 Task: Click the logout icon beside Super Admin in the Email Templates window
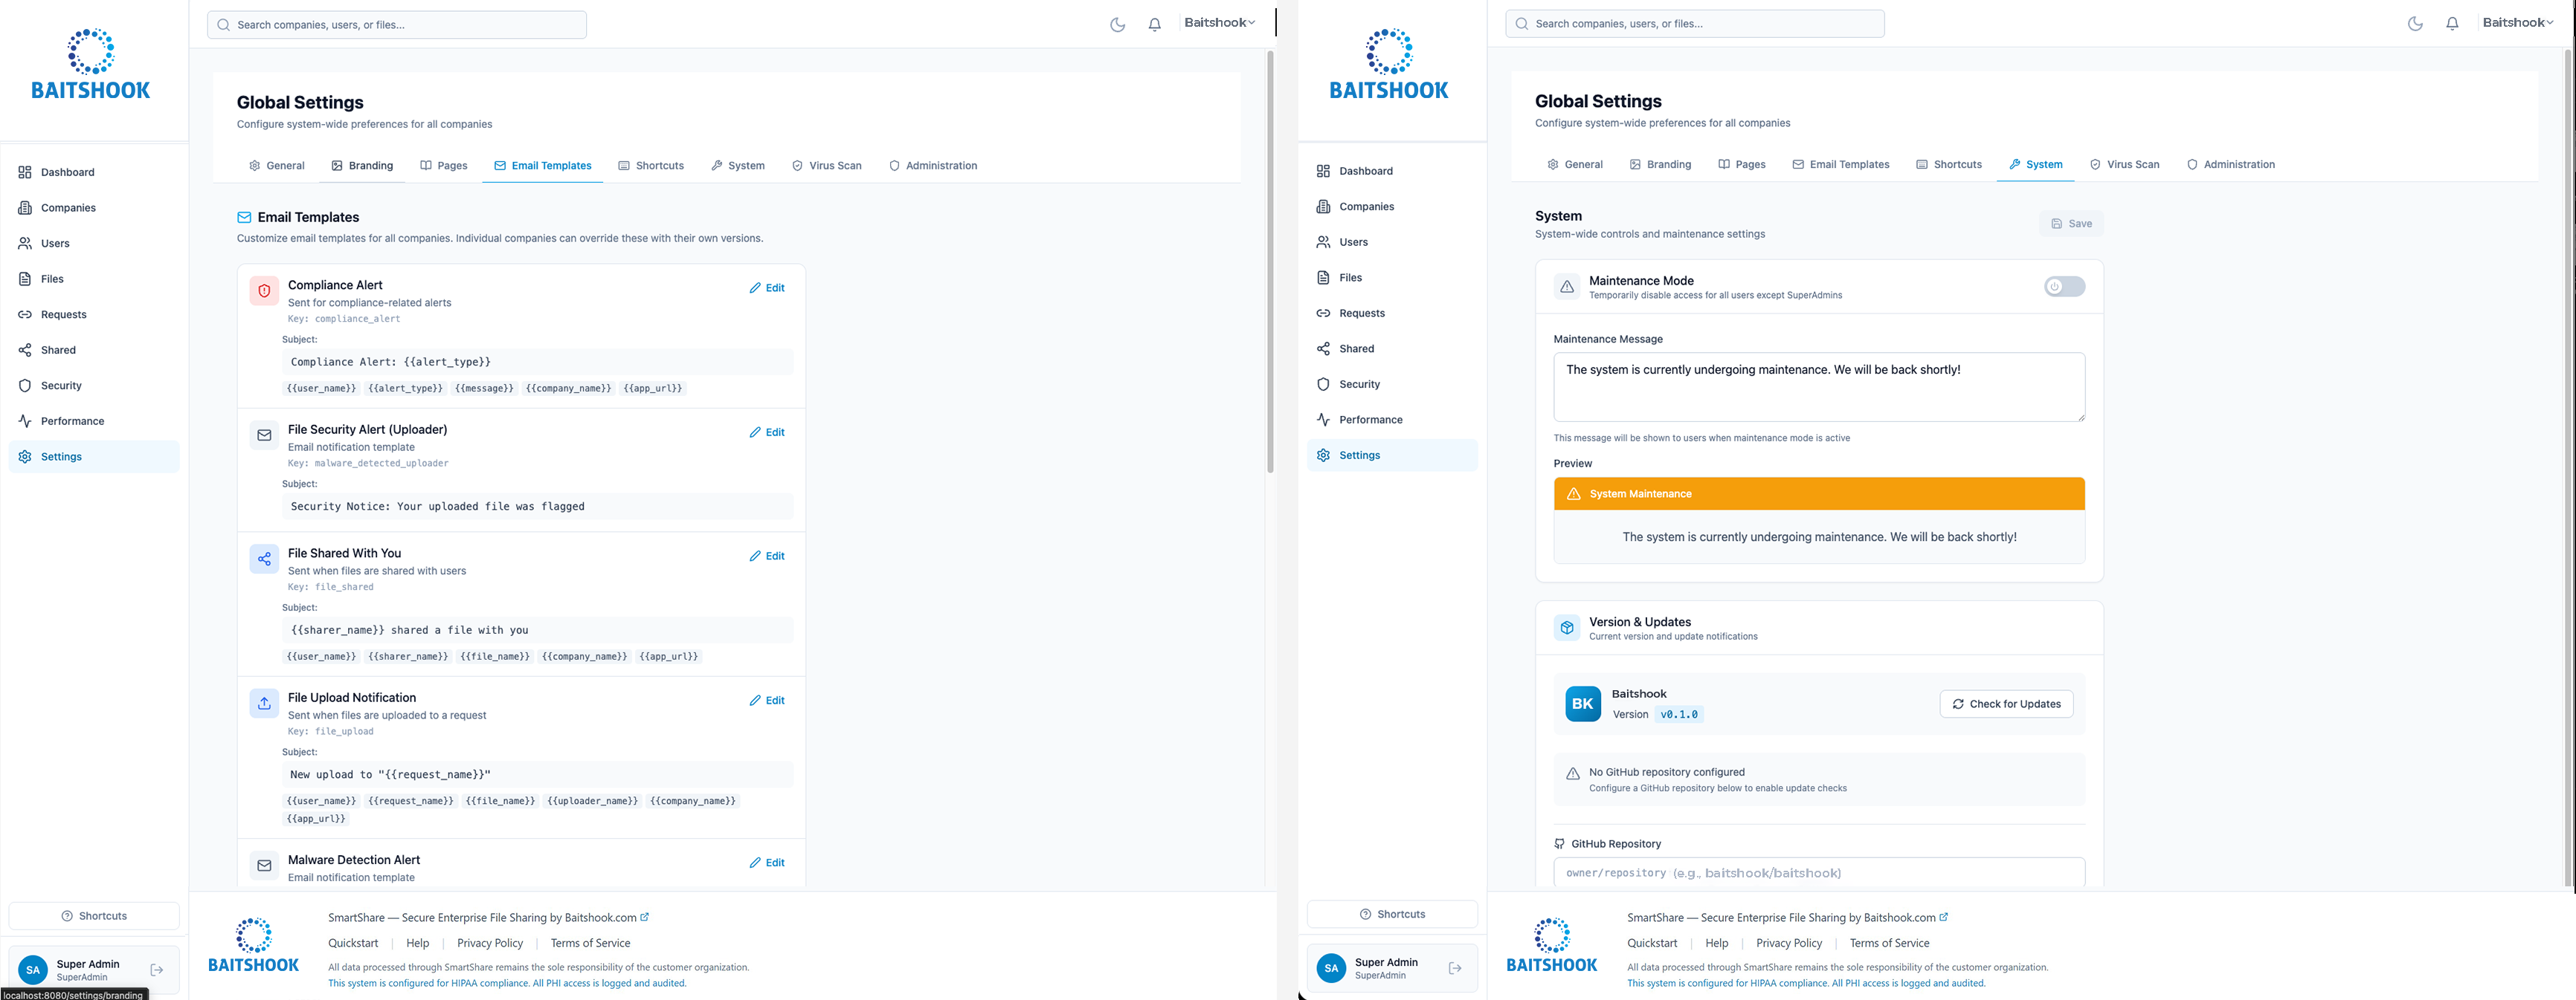click(x=157, y=969)
